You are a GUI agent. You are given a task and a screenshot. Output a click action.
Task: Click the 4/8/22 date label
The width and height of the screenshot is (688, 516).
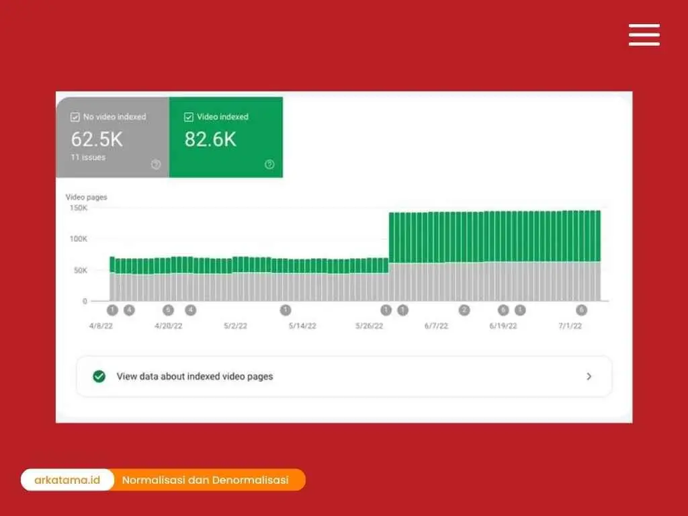[101, 326]
